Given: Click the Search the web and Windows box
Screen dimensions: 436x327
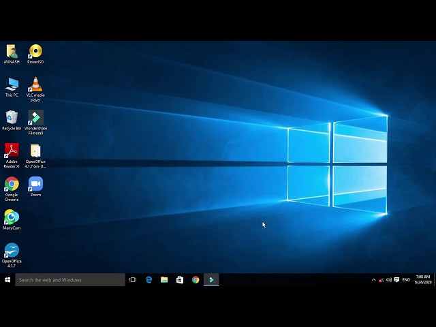Looking at the screenshot, I should pyautogui.click(x=70, y=280).
